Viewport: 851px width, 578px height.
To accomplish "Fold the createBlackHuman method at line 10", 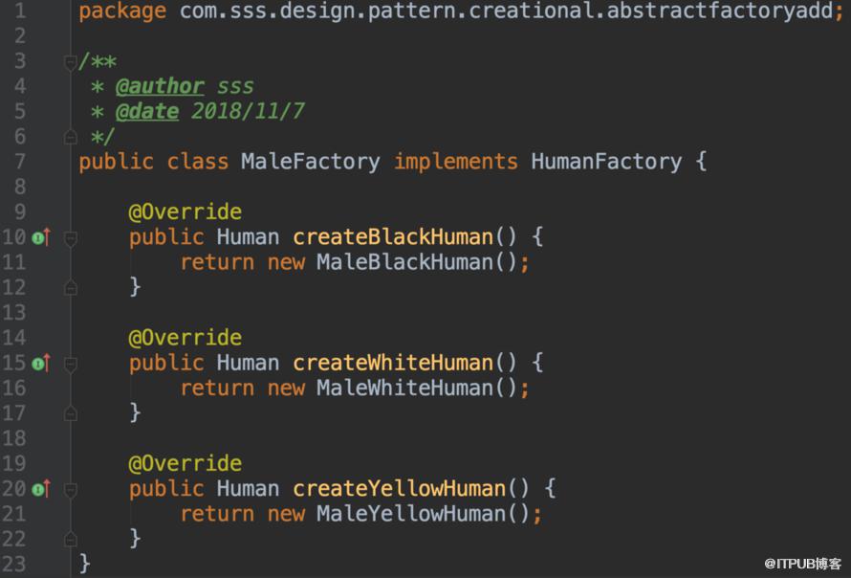I will 70,238.
